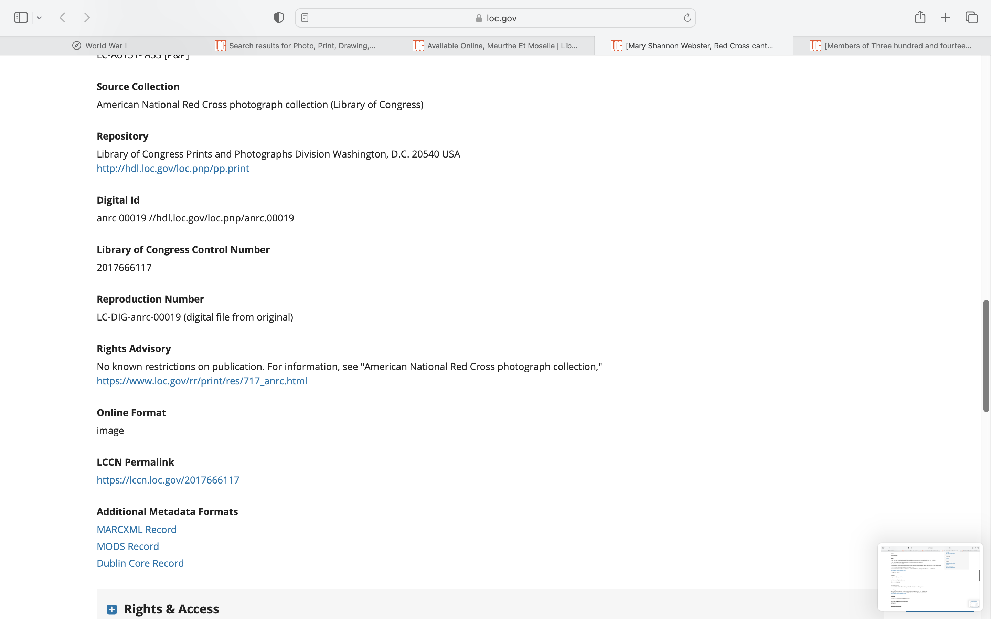Viewport: 991px width, 619px height.
Task: Show the Reader view icon
Action: 305,18
